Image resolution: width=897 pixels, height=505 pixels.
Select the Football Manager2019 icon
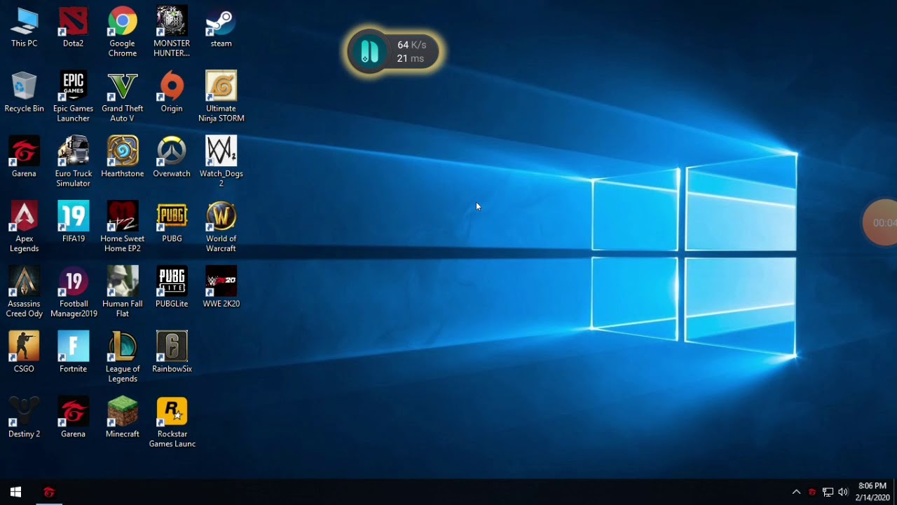click(73, 293)
